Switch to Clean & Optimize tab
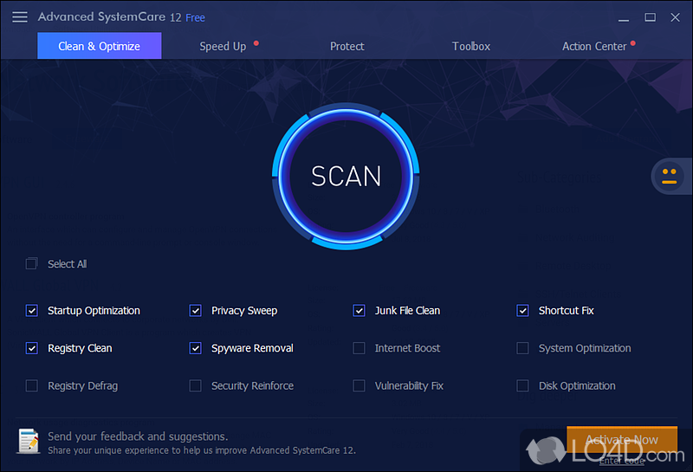Image resolution: width=693 pixels, height=472 pixels. (x=99, y=46)
